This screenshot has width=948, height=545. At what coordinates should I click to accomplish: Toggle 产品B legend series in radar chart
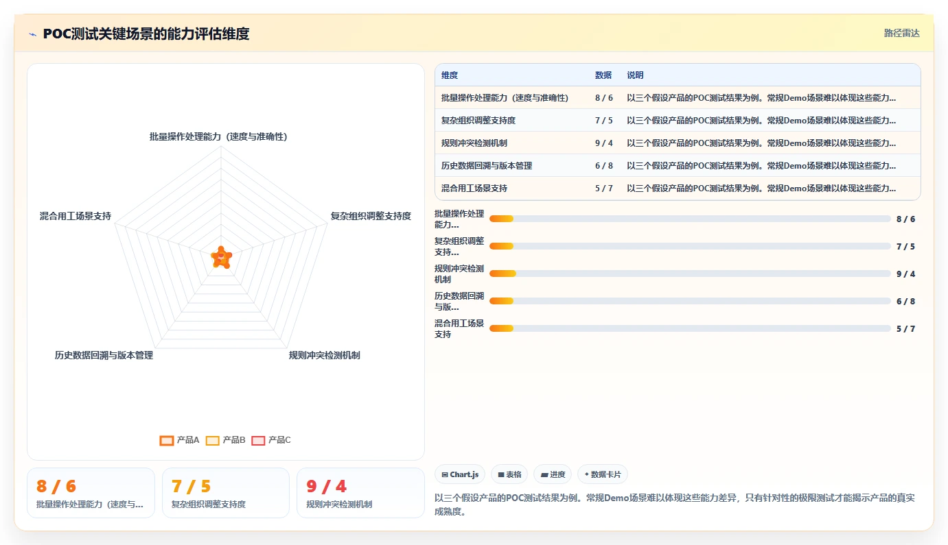point(225,440)
